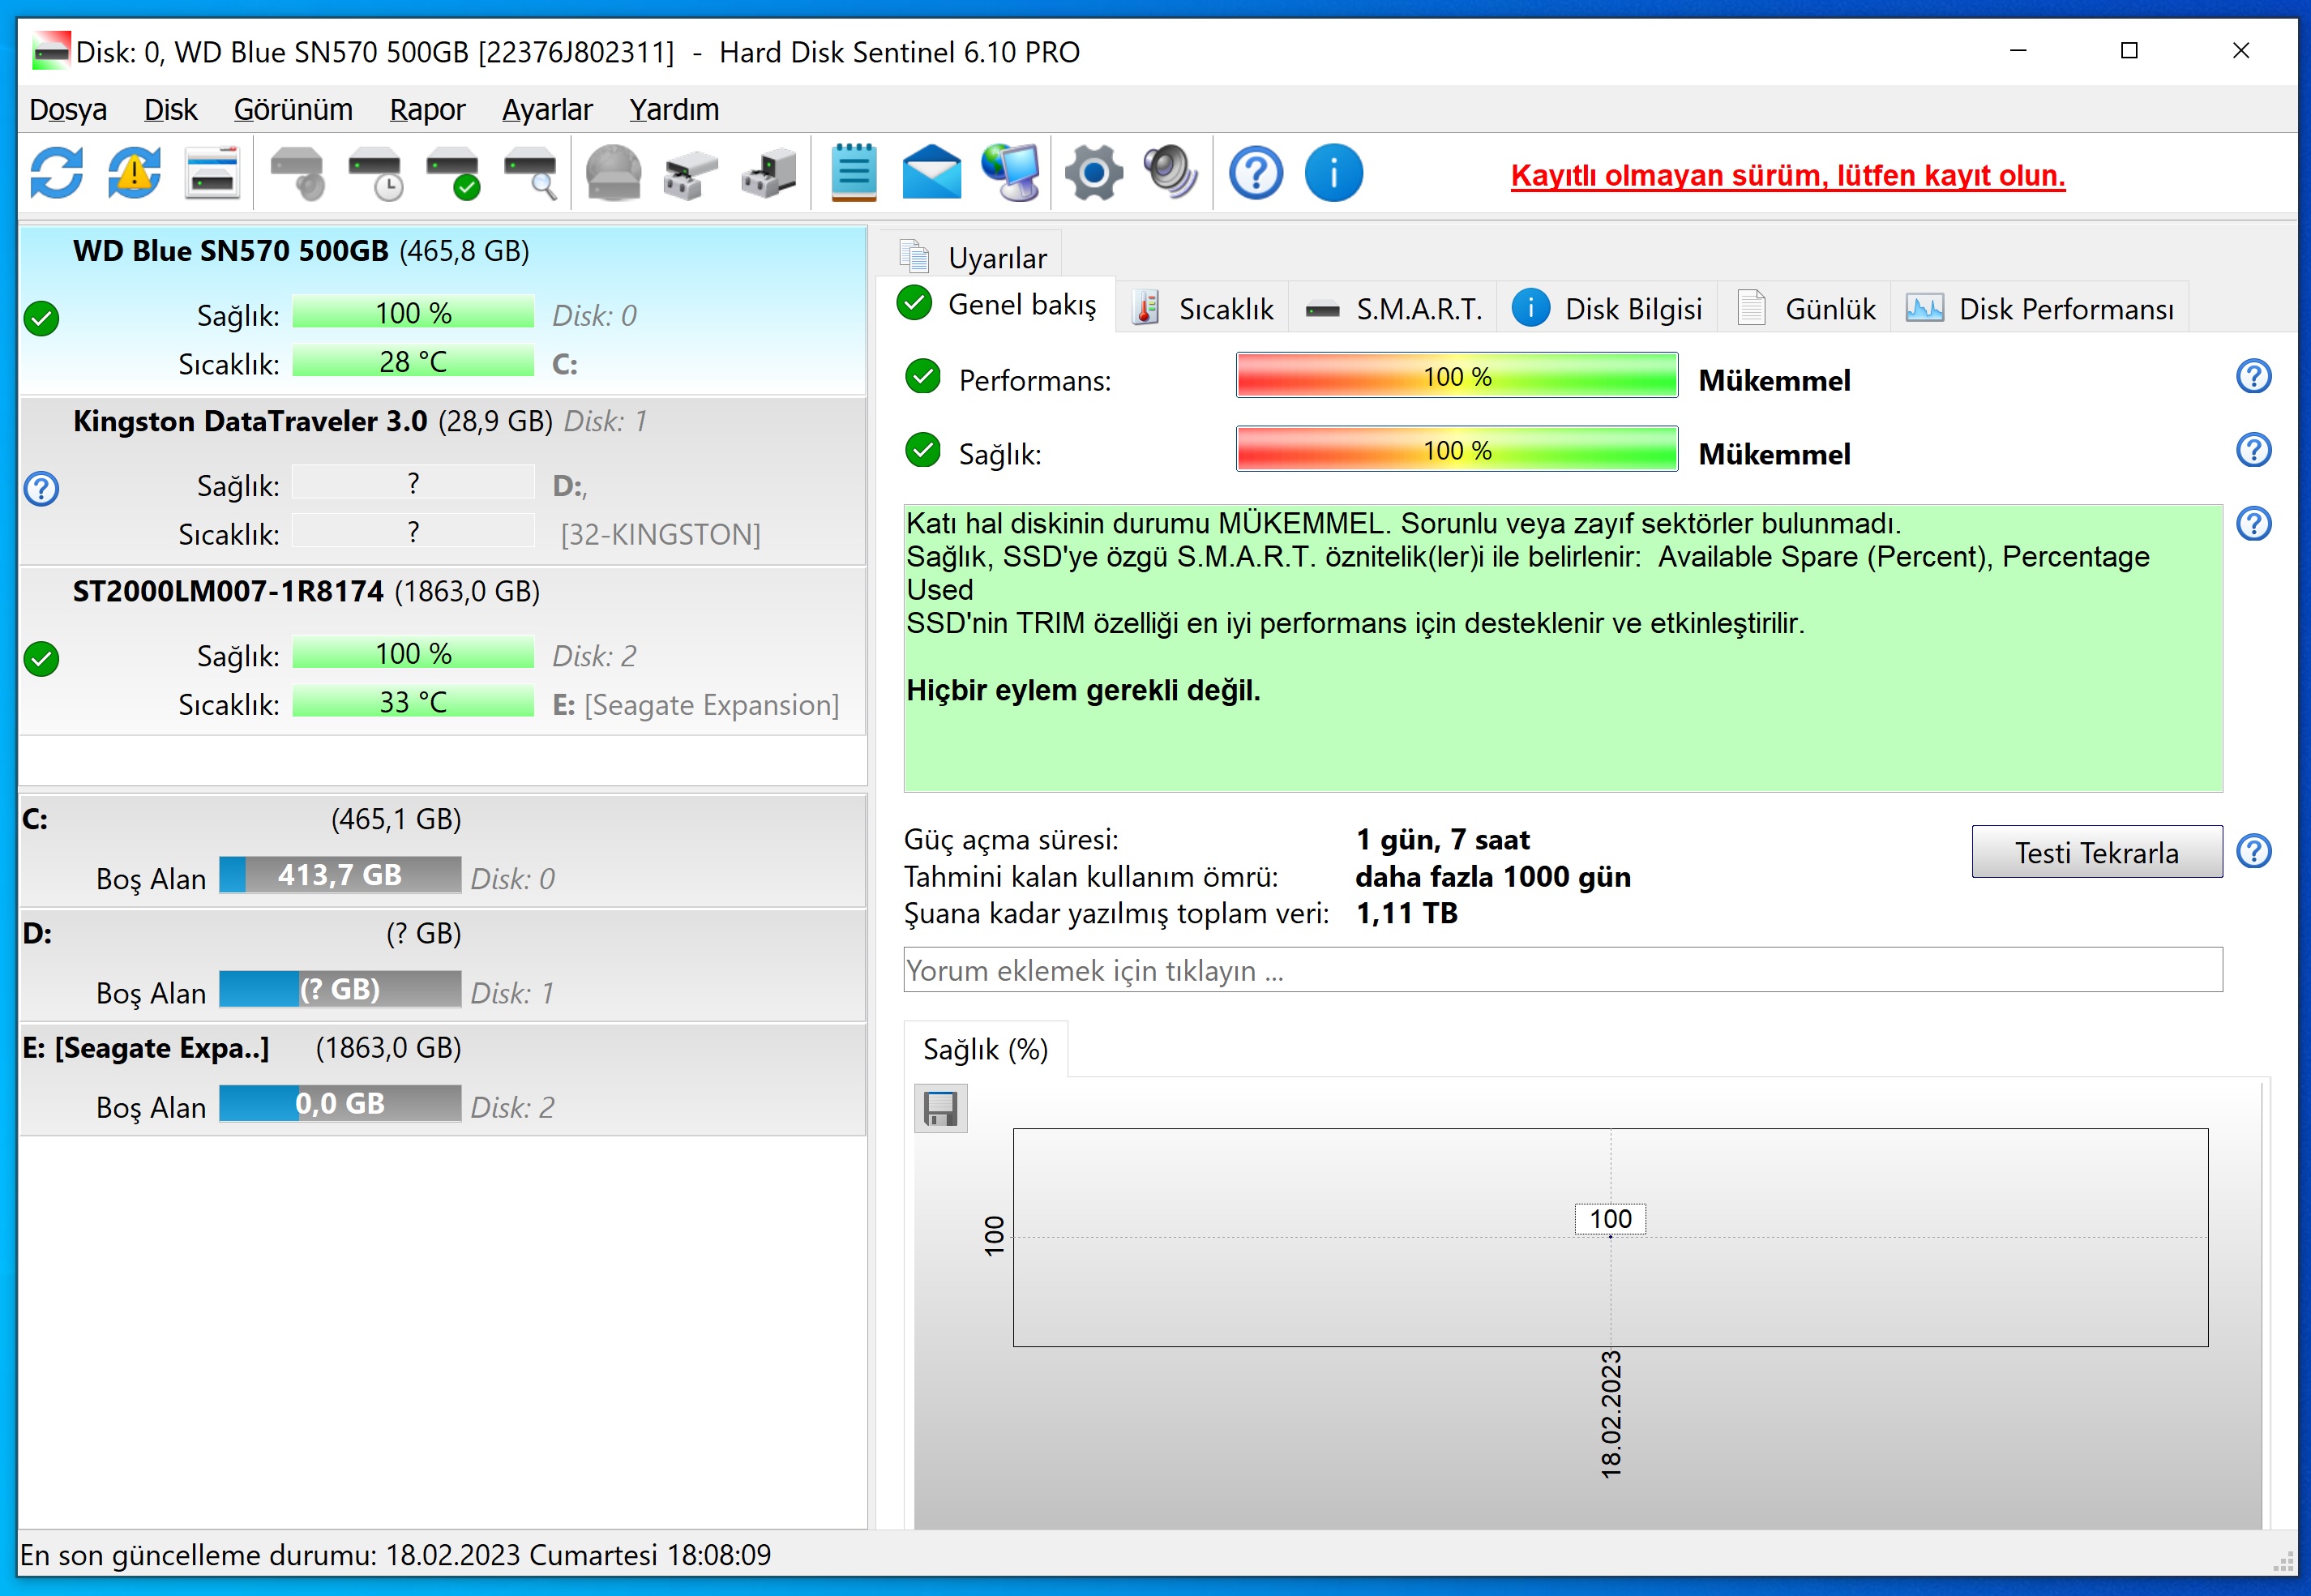The width and height of the screenshot is (2311, 1596).
Task: Open the S.M.A.R.T. tab
Action: [1394, 309]
